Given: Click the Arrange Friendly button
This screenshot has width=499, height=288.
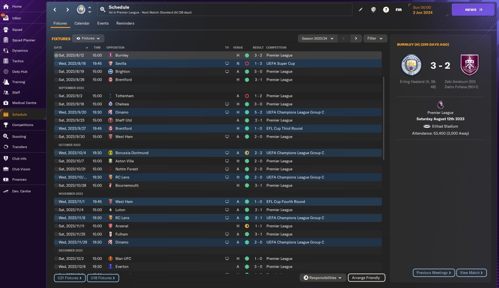Looking at the screenshot, I should pyautogui.click(x=366, y=278).
